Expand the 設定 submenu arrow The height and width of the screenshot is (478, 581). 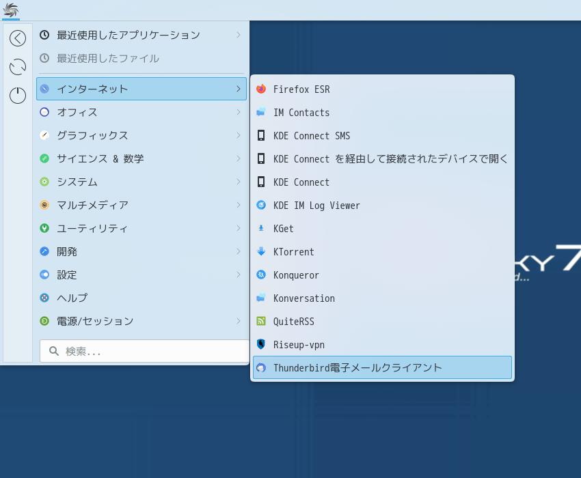[x=239, y=275]
